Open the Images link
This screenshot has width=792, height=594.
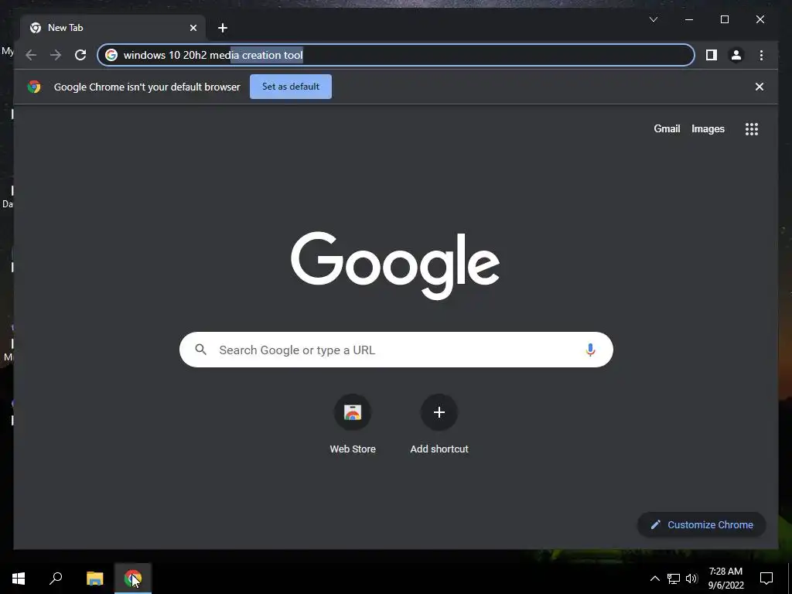[x=708, y=129]
